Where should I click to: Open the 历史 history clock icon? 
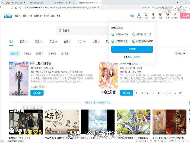coord(167,16)
